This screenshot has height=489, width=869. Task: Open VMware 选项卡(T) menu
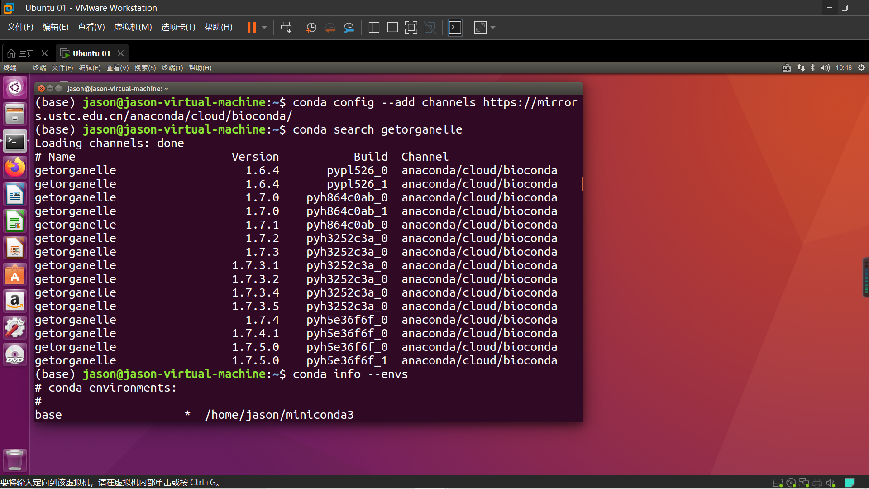pos(178,27)
